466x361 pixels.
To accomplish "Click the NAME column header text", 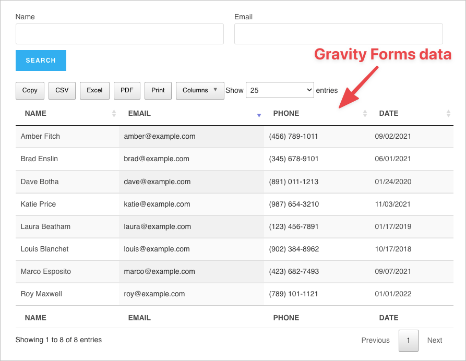I will point(35,114).
